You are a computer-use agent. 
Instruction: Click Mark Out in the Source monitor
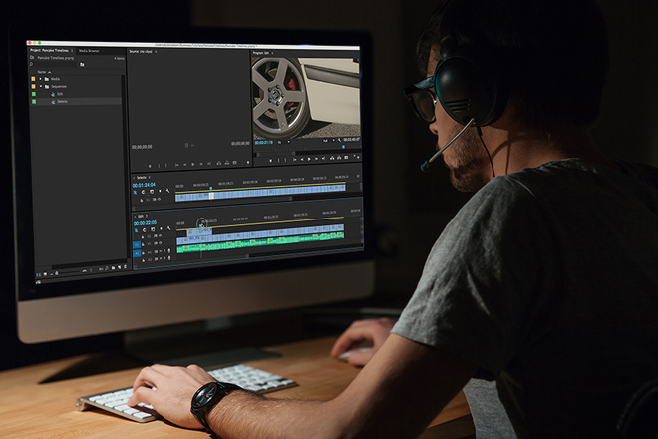[x=166, y=165]
